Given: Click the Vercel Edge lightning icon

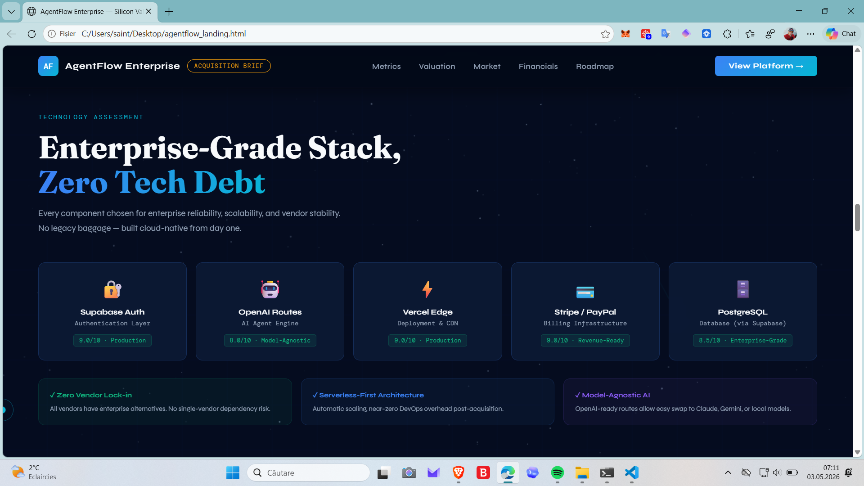Looking at the screenshot, I should [427, 289].
